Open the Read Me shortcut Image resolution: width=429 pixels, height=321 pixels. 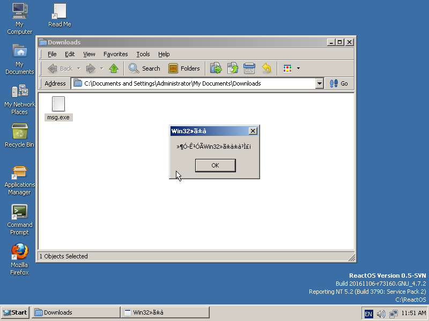pyautogui.click(x=60, y=15)
